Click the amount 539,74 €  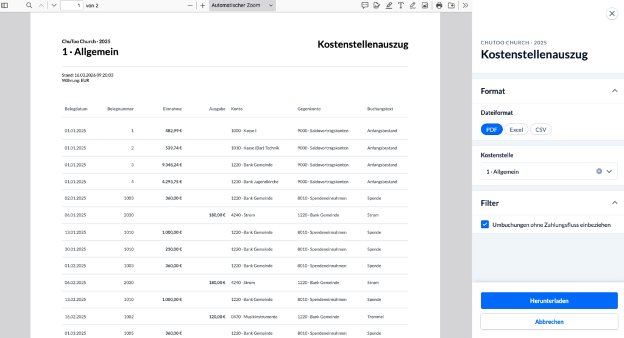(x=174, y=148)
